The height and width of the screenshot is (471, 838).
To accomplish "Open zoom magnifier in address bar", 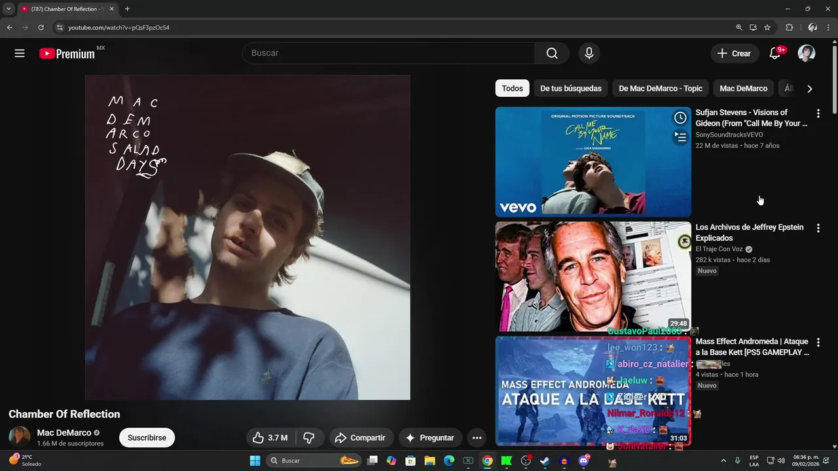I will point(739,27).
